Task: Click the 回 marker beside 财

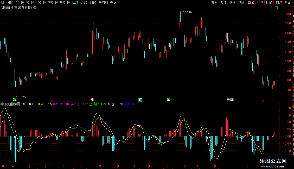Action: (x=232, y=100)
